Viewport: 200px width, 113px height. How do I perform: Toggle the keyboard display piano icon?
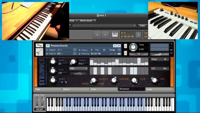(115, 35)
